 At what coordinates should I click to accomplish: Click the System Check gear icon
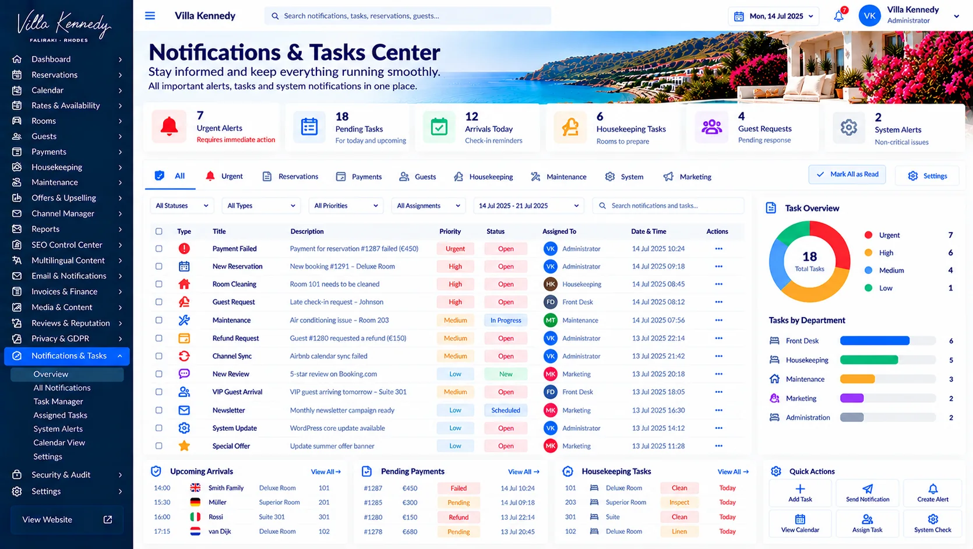click(933, 519)
